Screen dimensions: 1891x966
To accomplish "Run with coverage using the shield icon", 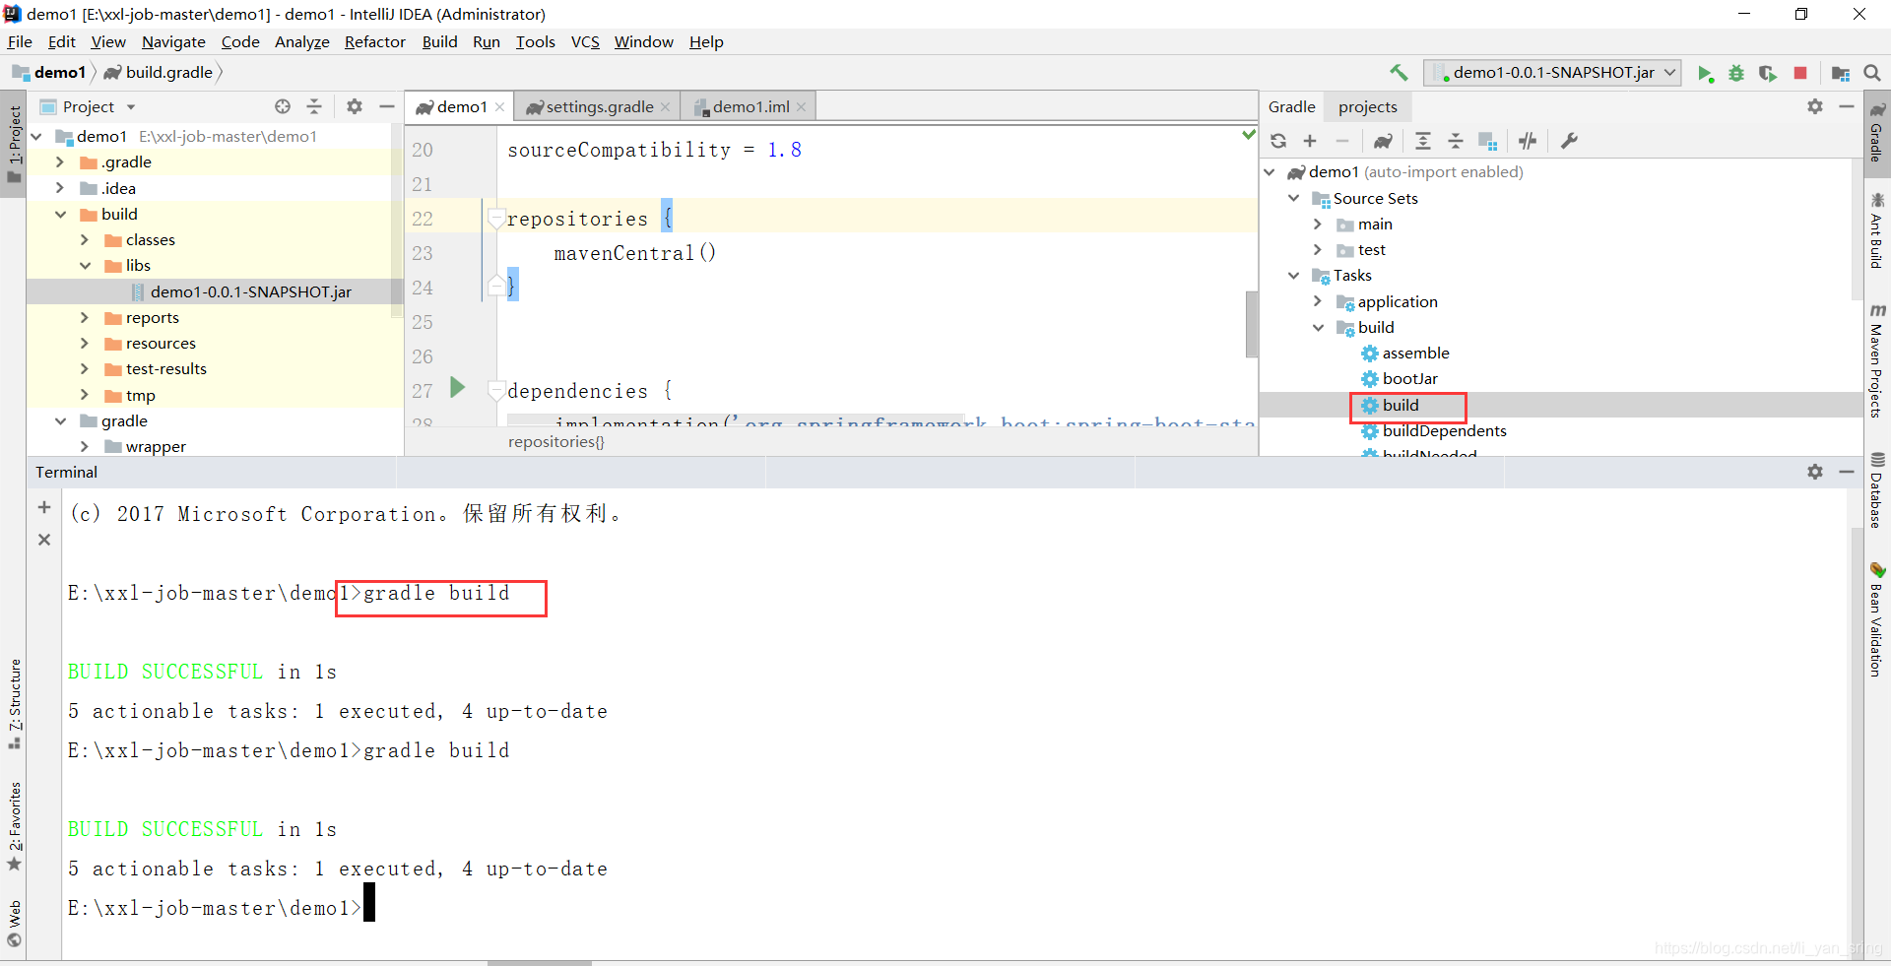I will pos(1768,73).
